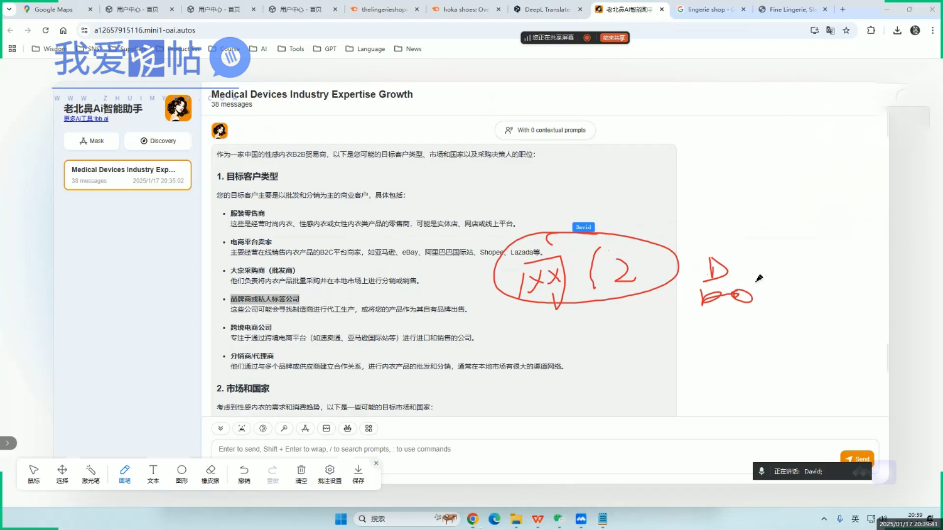Open the browser downloads icon
This screenshot has height=530, width=943.
(x=897, y=30)
